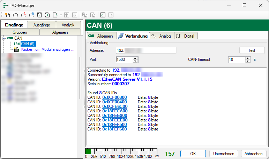
Task: Increase the Port value with up arrow
Action: coord(136,58)
